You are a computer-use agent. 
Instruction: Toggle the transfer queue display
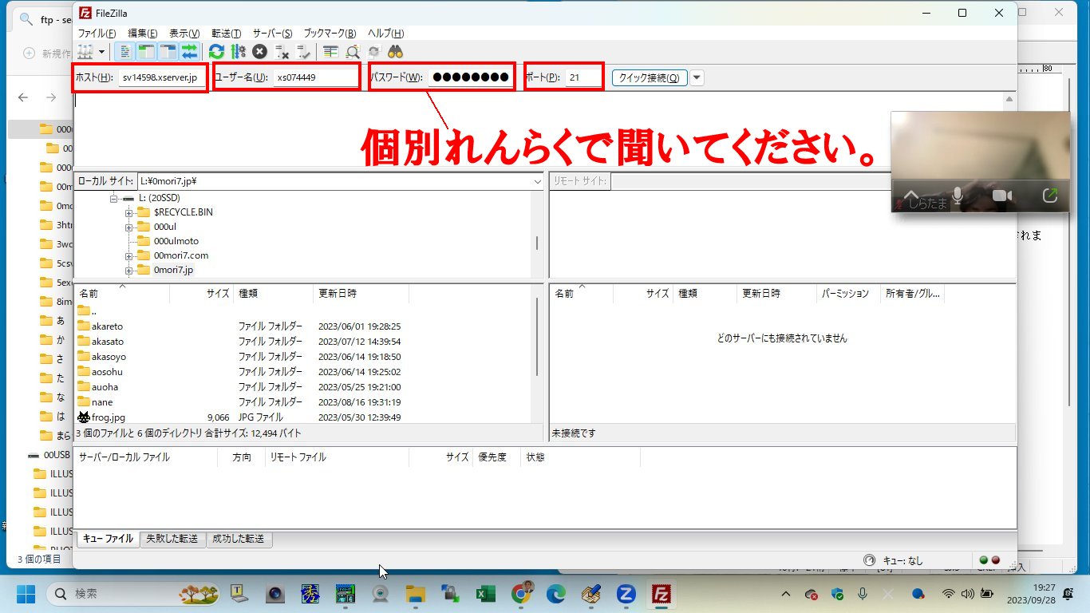[x=189, y=52]
